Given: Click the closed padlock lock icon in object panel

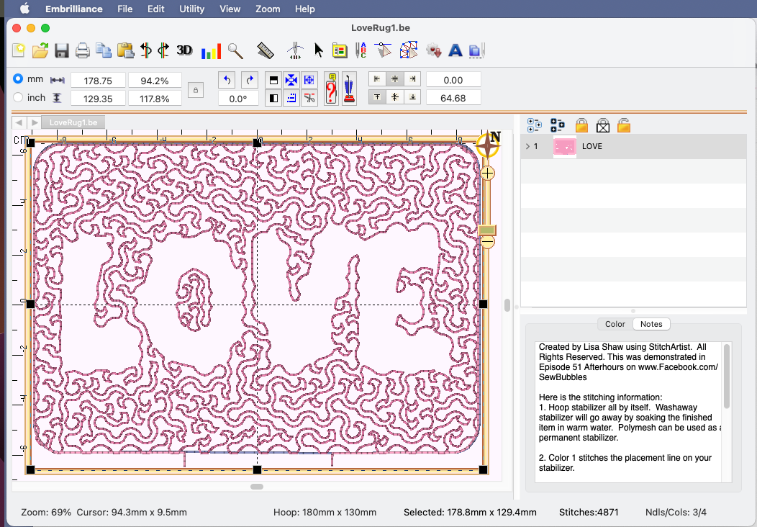Looking at the screenshot, I should (581, 126).
